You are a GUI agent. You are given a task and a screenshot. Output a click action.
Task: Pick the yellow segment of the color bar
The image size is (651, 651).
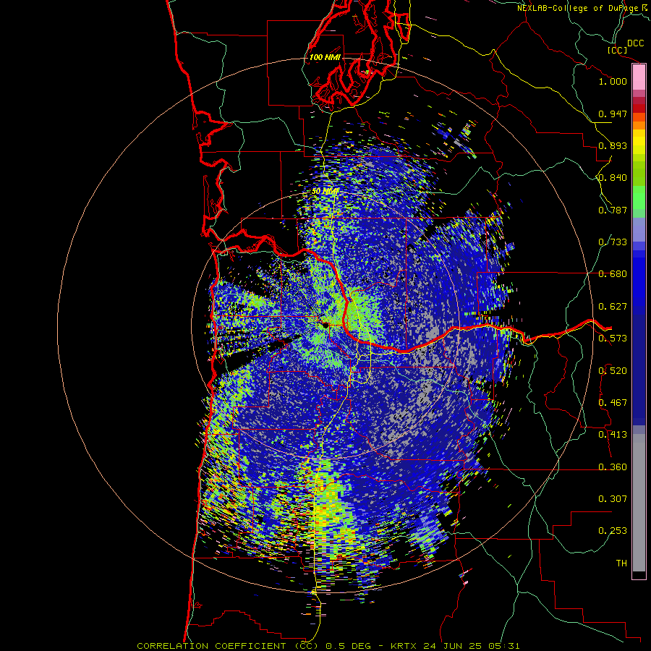(x=639, y=141)
